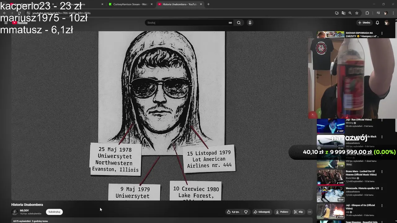Open the browser zoom magnifier icon
The width and height of the screenshot is (397, 223).
click(x=350, y=13)
